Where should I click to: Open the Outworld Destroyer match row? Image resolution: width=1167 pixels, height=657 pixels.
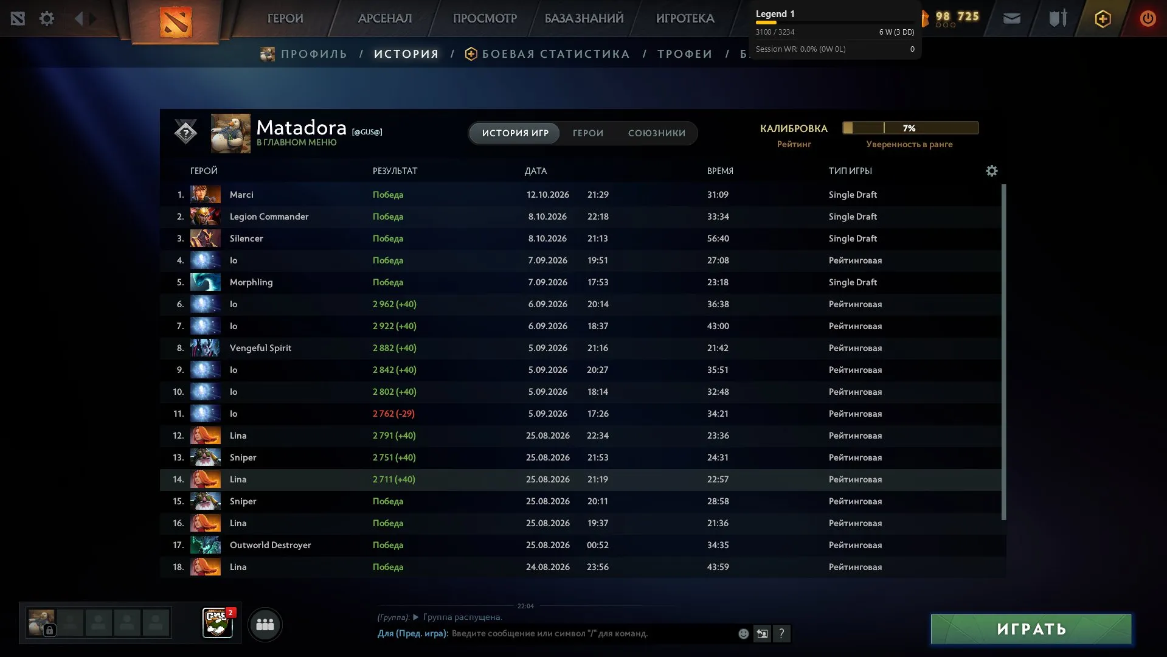point(581,545)
